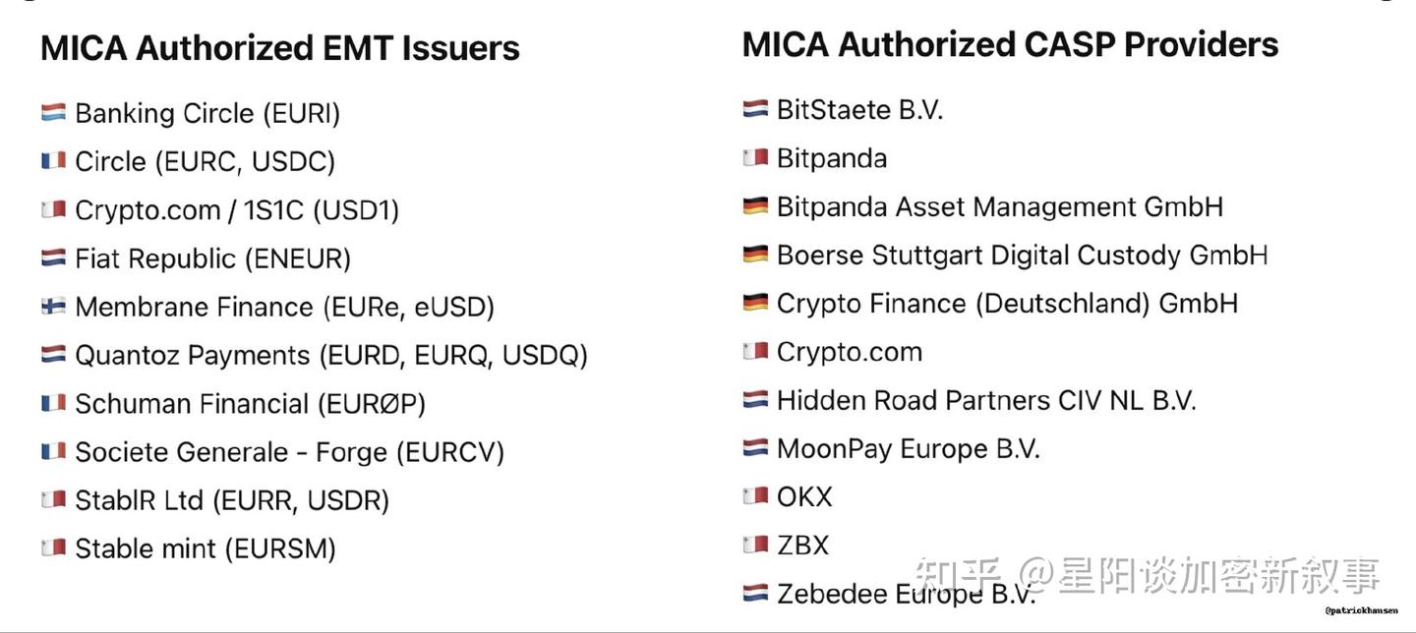Screen dimensions: 1416x633
Task: Click the flag icon beside Banking Circle (EURI)
Action: (53, 114)
